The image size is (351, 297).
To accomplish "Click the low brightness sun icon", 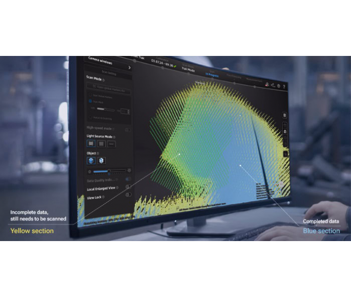I will pyautogui.click(x=90, y=172).
